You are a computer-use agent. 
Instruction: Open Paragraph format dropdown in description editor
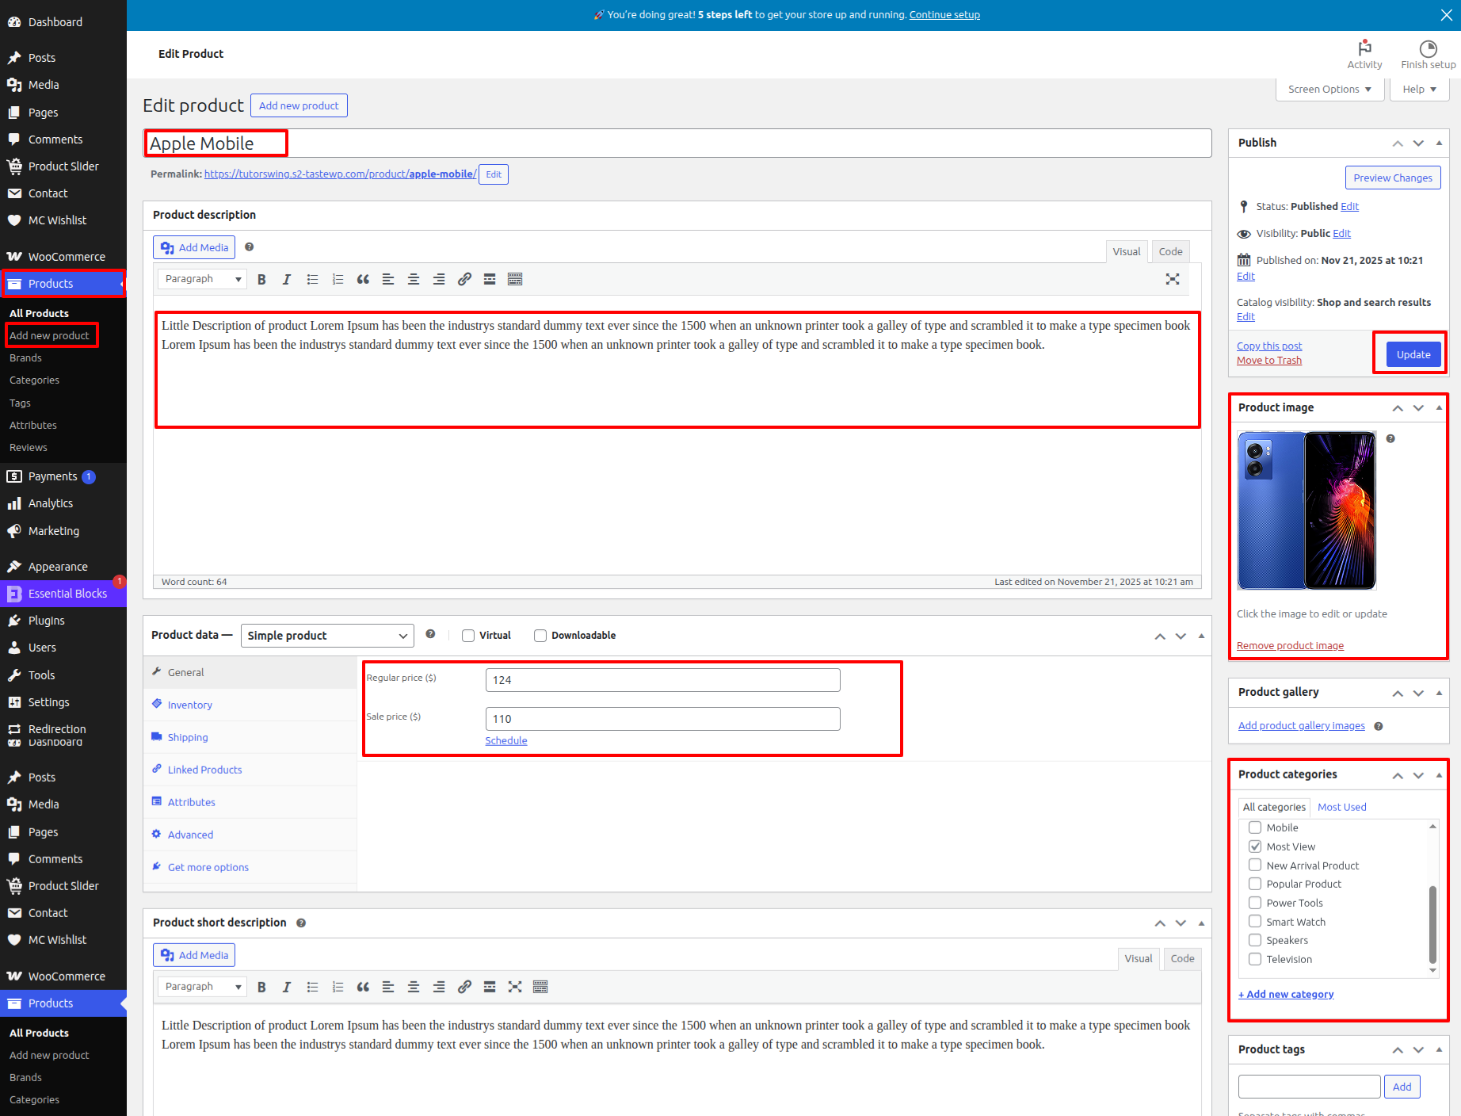tap(202, 279)
